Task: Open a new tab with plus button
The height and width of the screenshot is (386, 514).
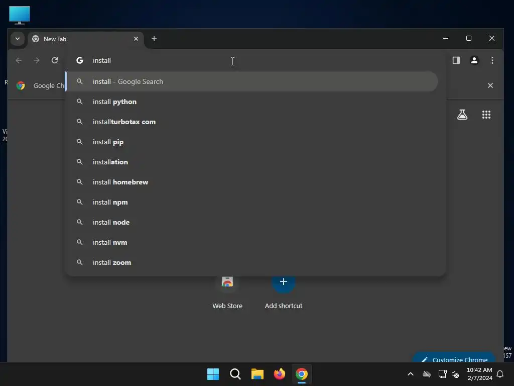Action: [154, 39]
